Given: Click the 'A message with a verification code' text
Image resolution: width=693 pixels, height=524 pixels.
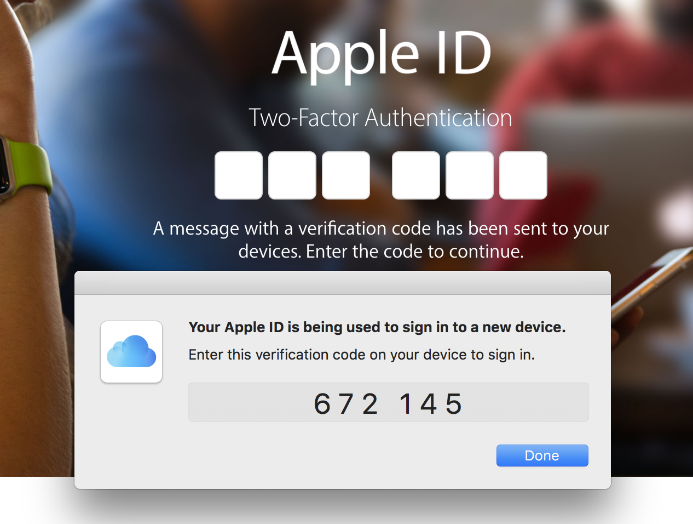Looking at the screenshot, I should point(381,240).
